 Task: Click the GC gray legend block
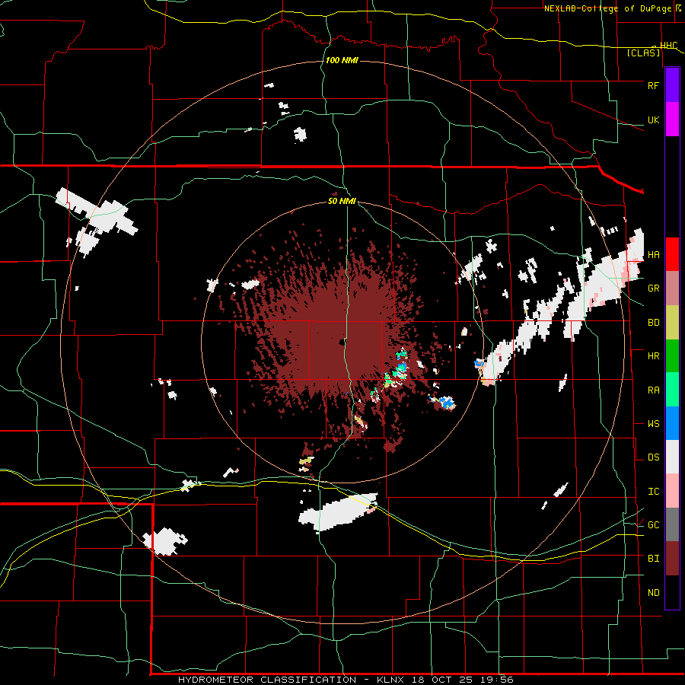[x=672, y=524]
